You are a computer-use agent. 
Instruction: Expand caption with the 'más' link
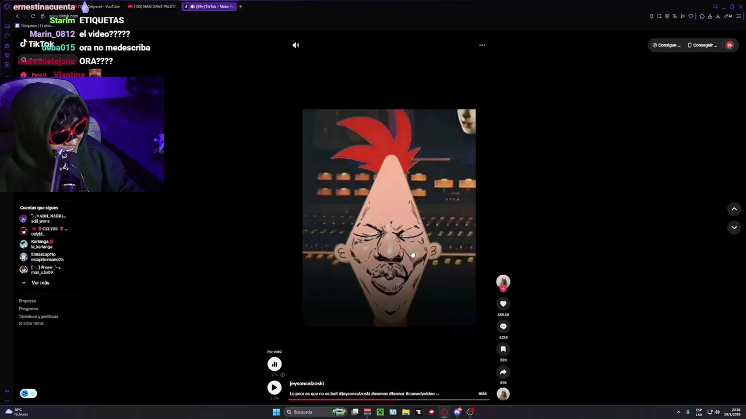[483, 393]
